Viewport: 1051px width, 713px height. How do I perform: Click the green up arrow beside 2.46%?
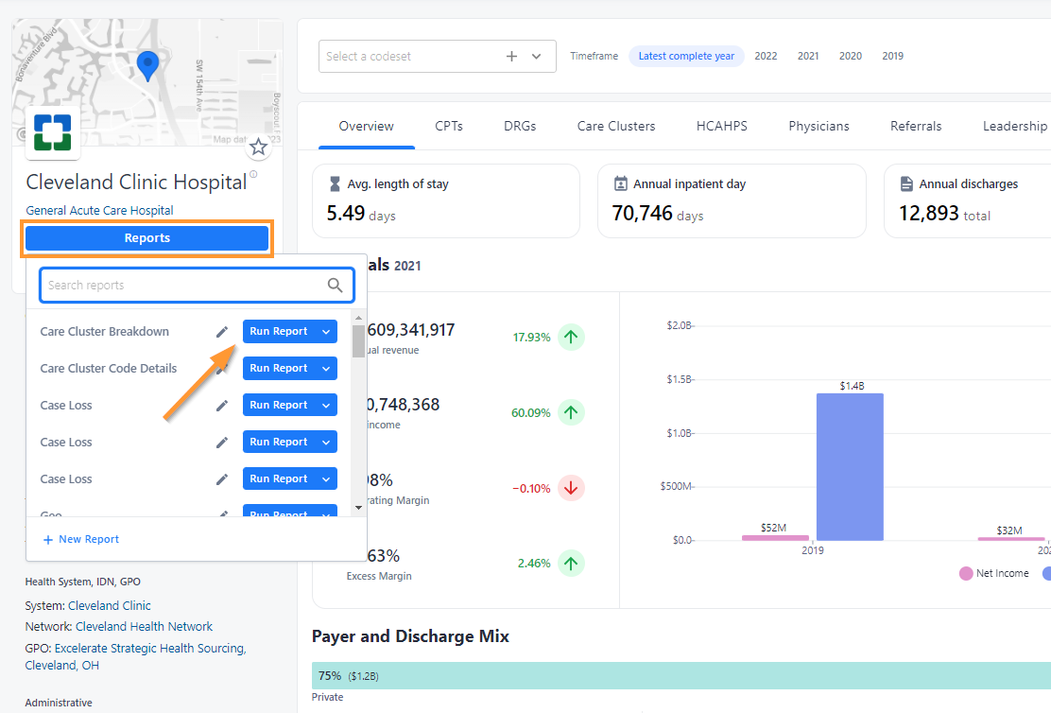pyautogui.click(x=571, y=564)
